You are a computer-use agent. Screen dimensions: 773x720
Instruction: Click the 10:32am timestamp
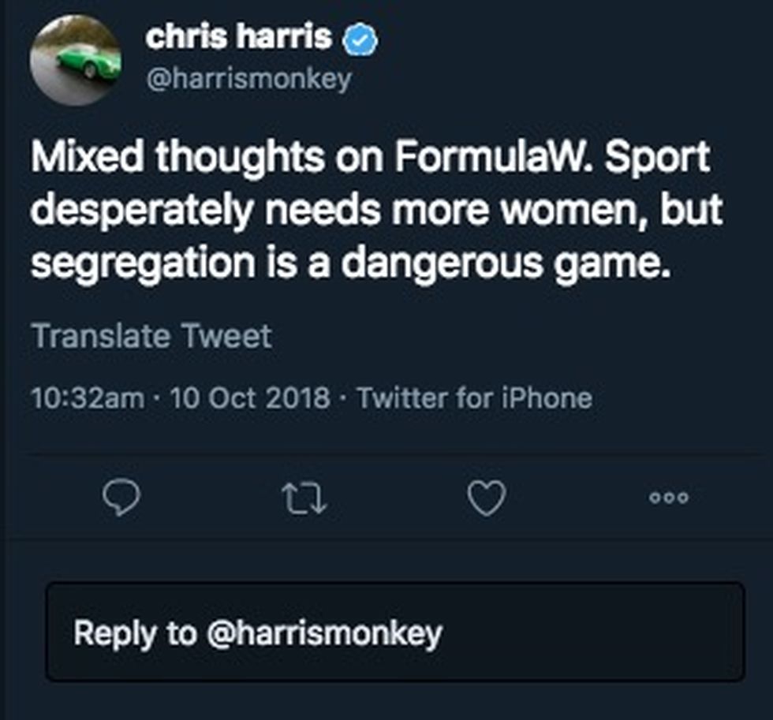tap(88, 398)
